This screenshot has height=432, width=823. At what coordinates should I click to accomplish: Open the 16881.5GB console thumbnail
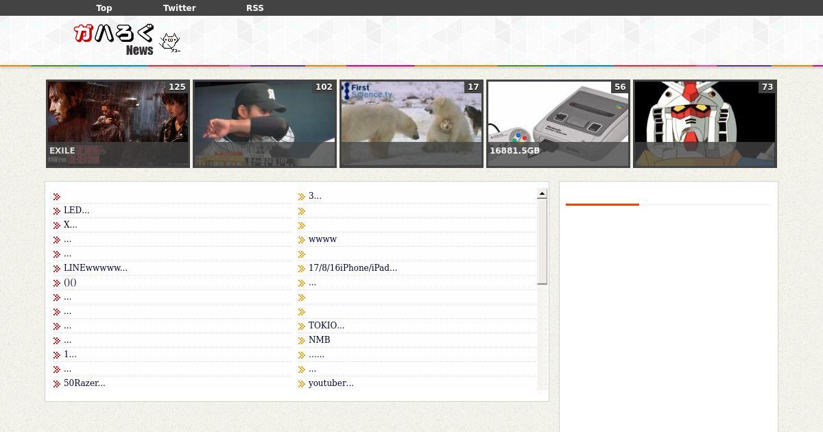pyautogui.click(x=558, y=123)
